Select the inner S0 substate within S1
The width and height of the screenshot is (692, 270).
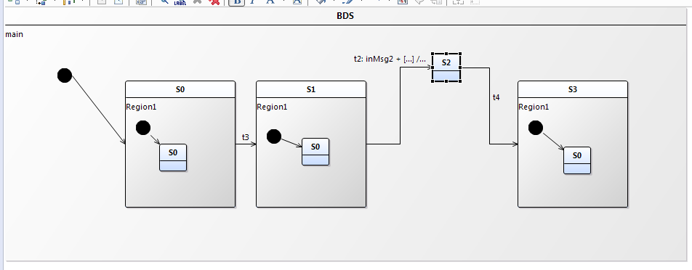[x=315, y=152]
